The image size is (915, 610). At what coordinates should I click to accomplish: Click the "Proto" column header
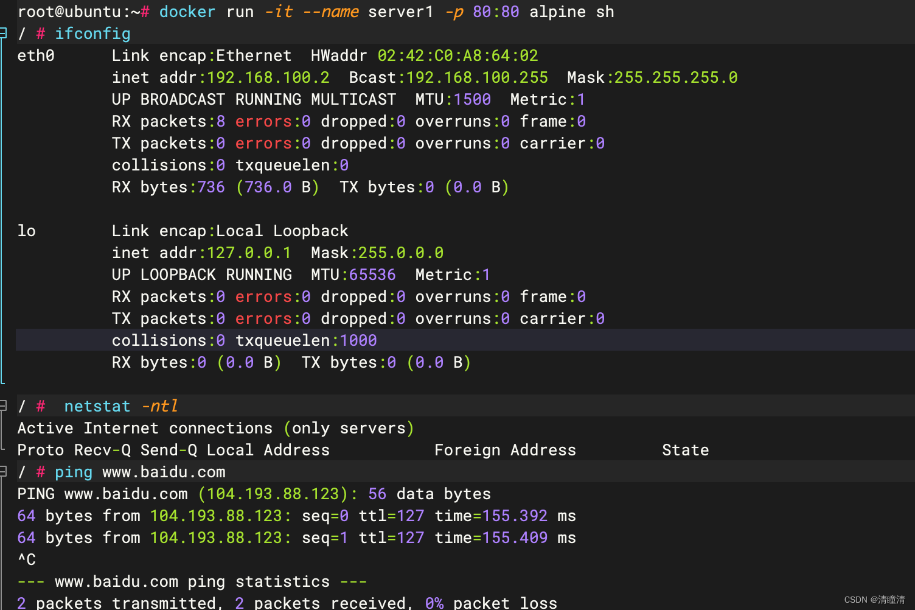coord(41,450)
